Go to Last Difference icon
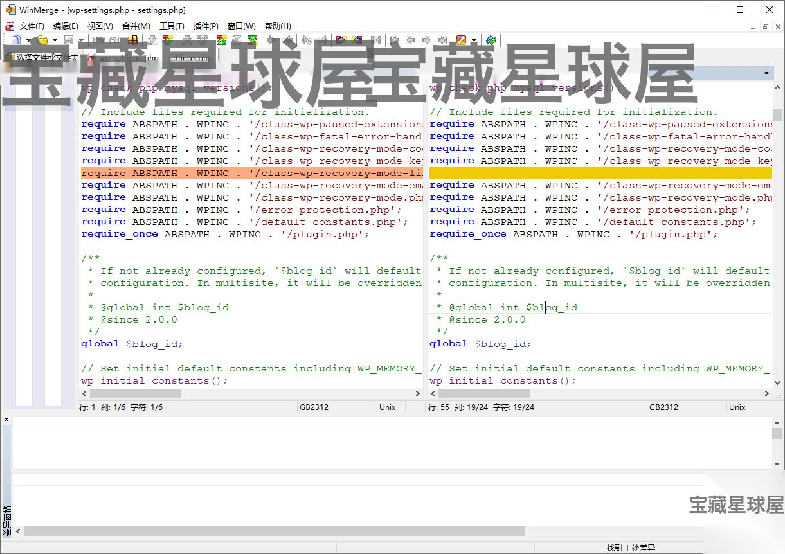The width and height of the screenshot is (785, 554). click(253, 40)
